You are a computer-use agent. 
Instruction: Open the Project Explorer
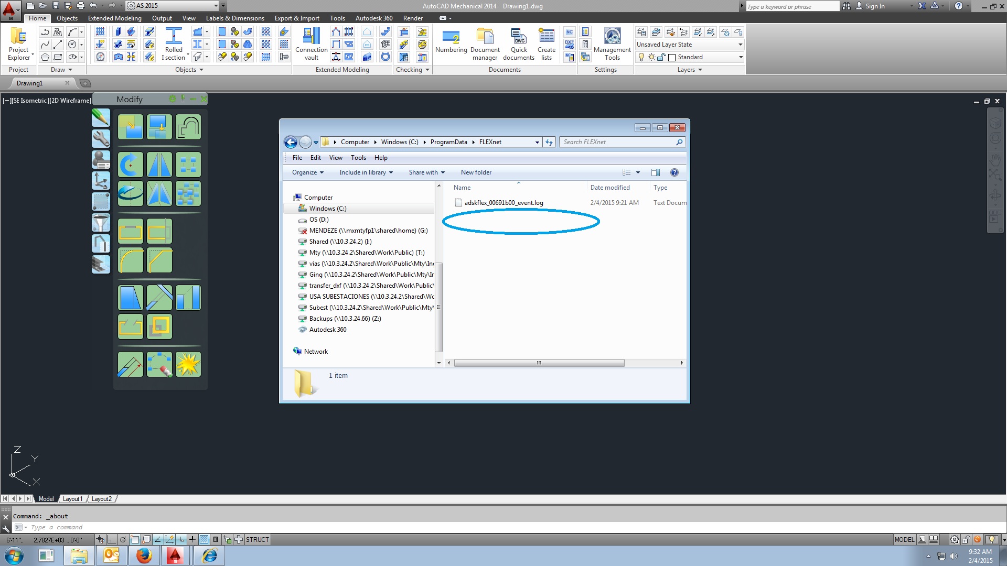(x=19, y=44)
